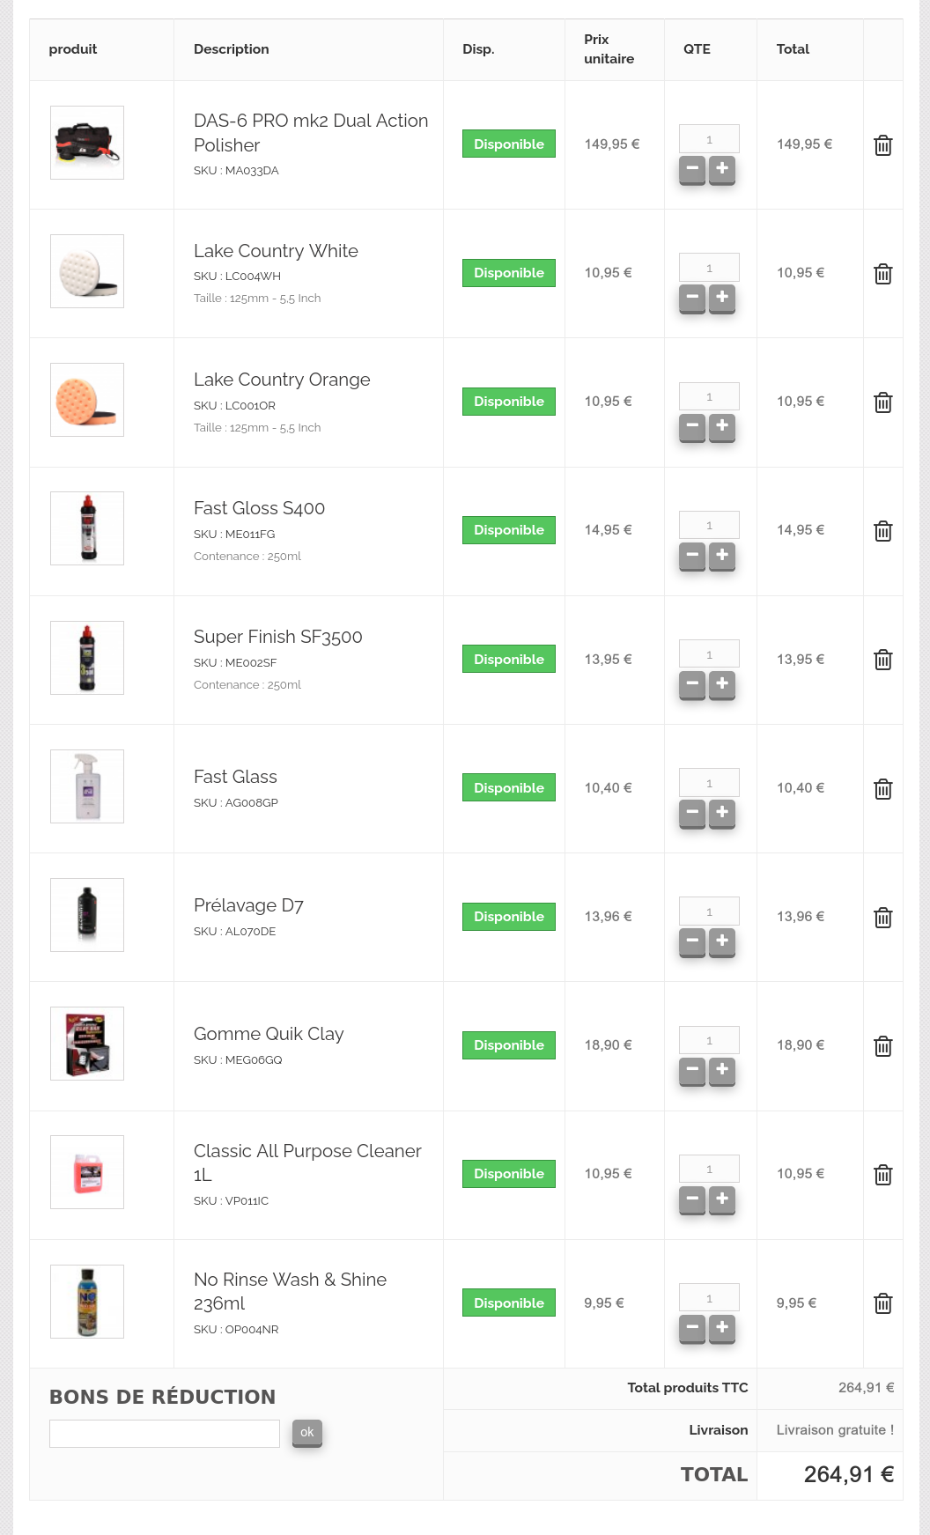Click the discount code input field
This screenshot has height=1535, width=930.
point(165,1433)
